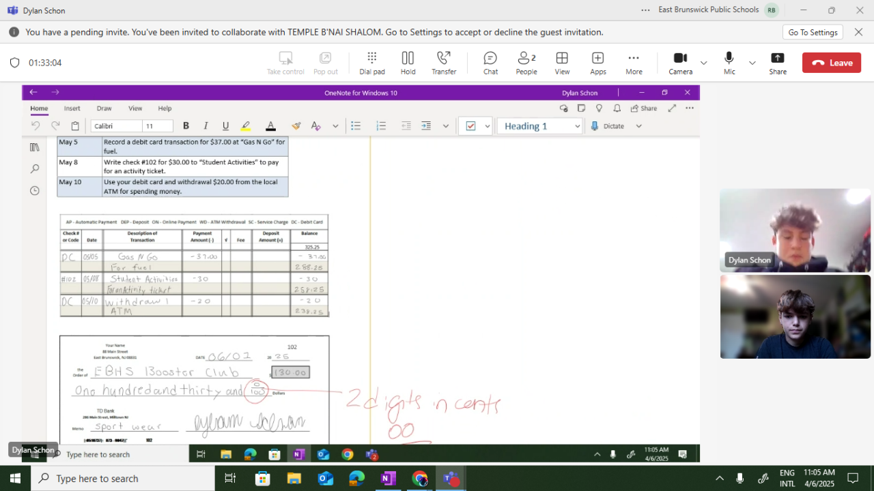Open the meeting Chat panel
Image resolution: width=874 pixels, height=491 pixels.
[x=490, y=63]
